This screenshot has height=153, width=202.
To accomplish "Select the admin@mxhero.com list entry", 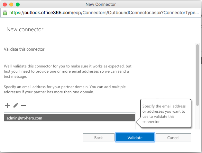I will pos(69,118).
